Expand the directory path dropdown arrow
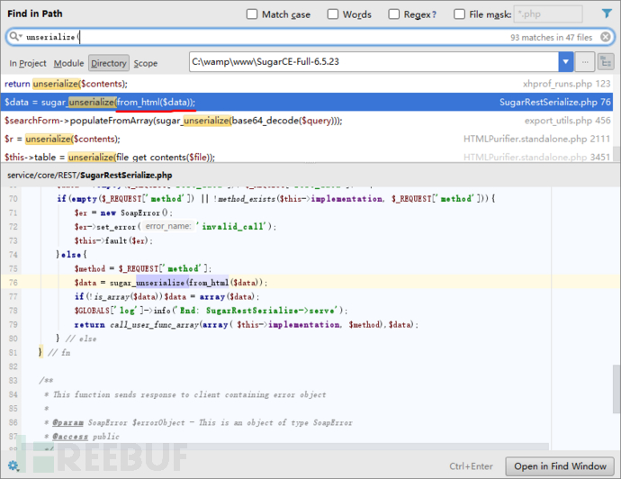621x479 pixels. pyautogui.click(x=566, y=62)
